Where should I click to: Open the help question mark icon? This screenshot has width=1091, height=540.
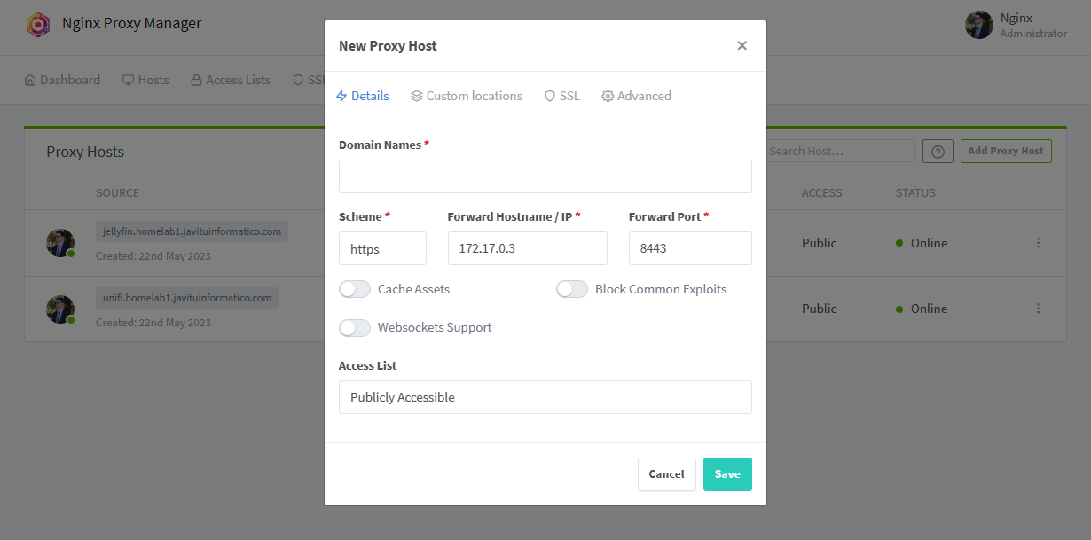point(938,151)
